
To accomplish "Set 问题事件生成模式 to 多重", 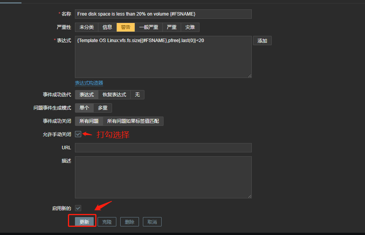I will pyautogui.click(x=103, y=108).
